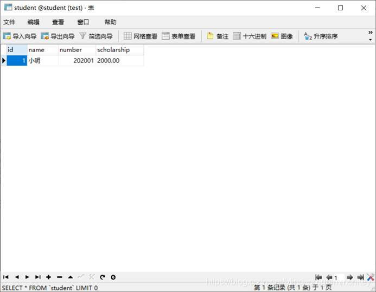Open the 帮助 menu
Screen dimensions: 376x292
tap(110, 22)
